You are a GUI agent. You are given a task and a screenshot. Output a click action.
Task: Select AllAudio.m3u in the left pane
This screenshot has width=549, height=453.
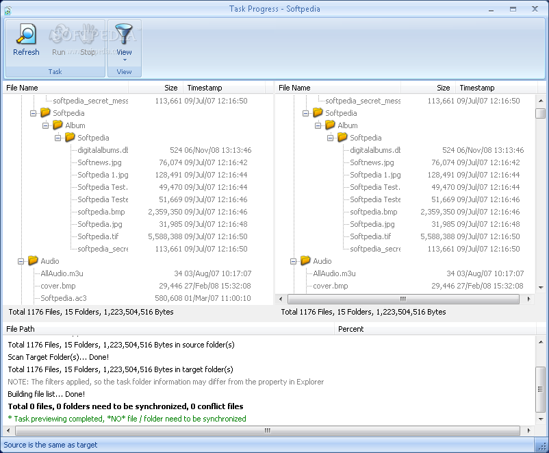[x=62, y=273]
